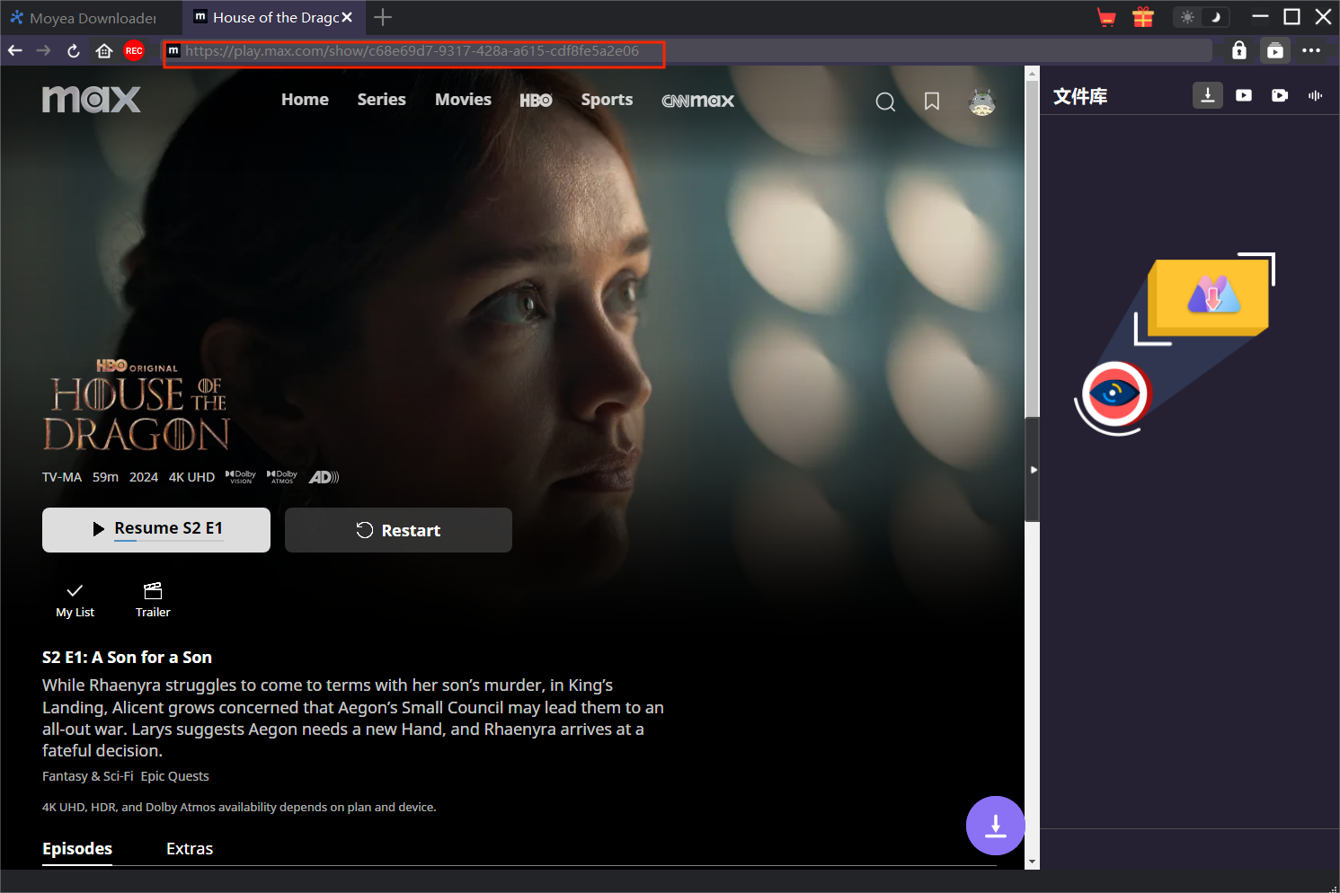The height and width of the screenshot is (893, 1340).
Task: Click page scrollbar up arrow
Action: pyautogui.click(x=1032, y=74)
